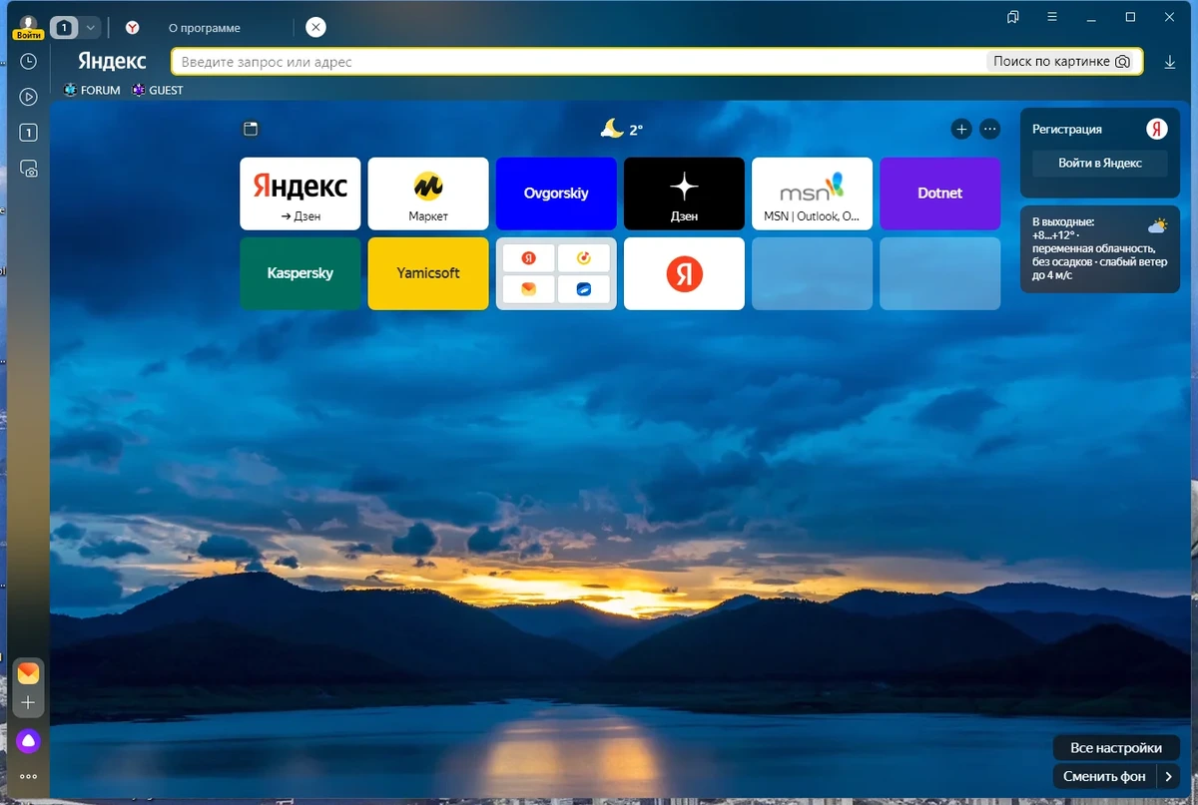Viewport: 1198px width, 805px height.
Task: Open the GUEST bookmark
Action: (158, 90)
